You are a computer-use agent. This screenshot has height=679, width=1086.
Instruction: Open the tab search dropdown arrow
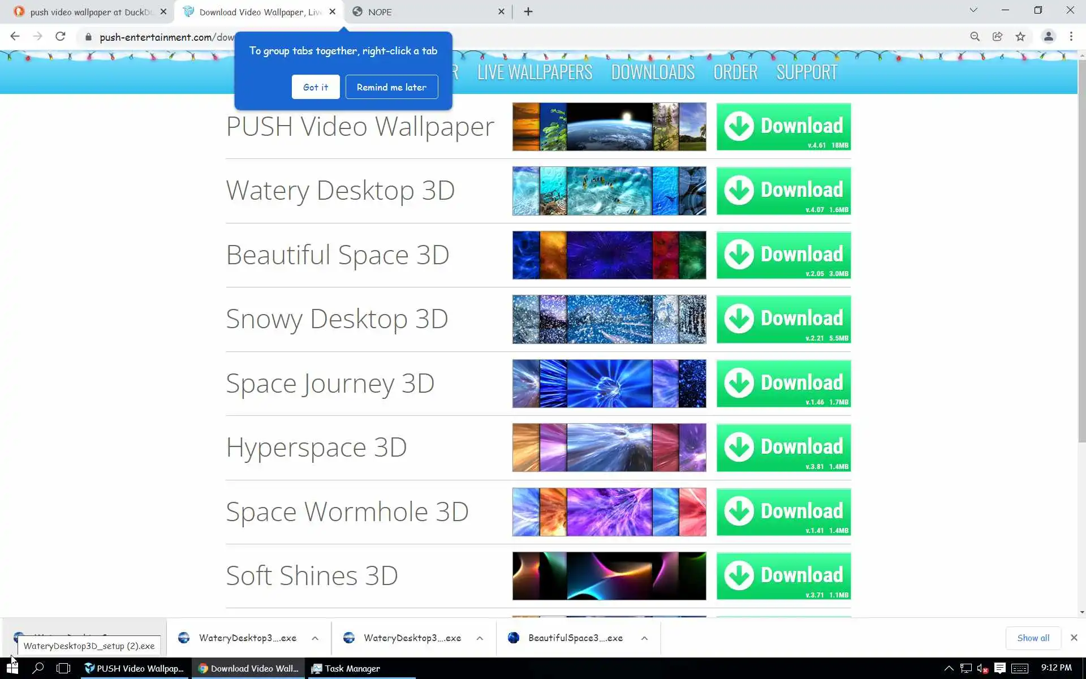(973, 10)
